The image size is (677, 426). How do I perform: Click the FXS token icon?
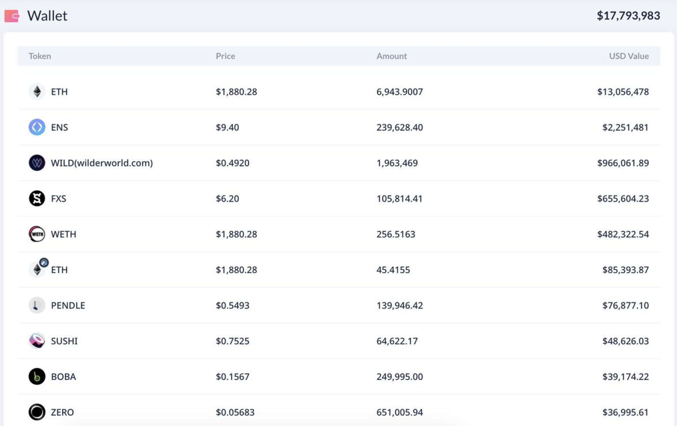[37, 198]
